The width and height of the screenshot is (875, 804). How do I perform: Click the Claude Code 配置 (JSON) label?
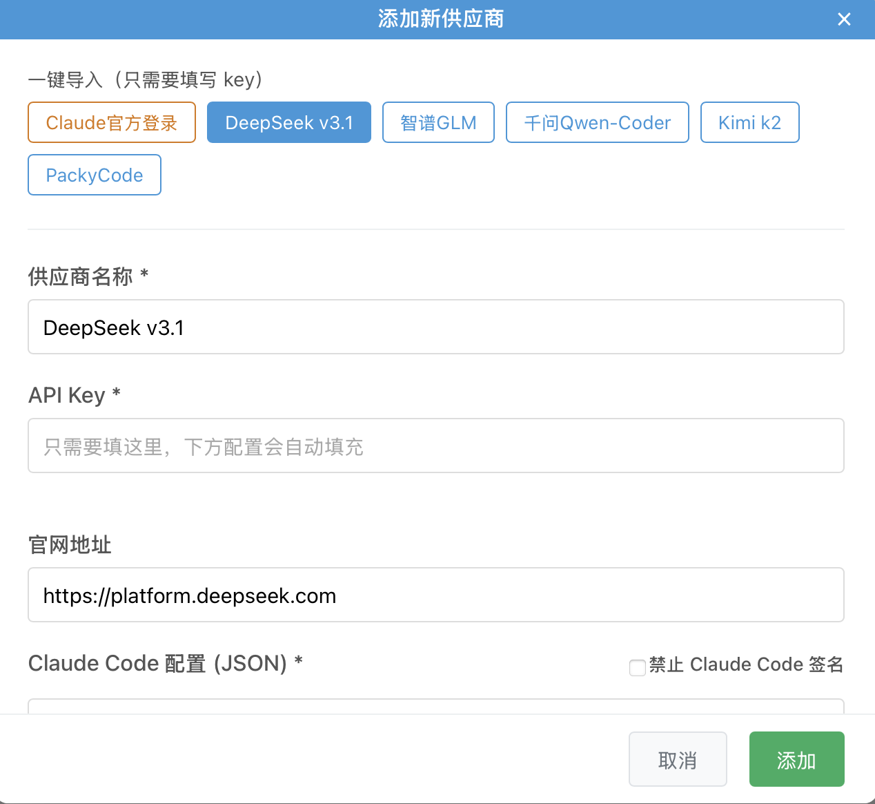click(157, 664)
